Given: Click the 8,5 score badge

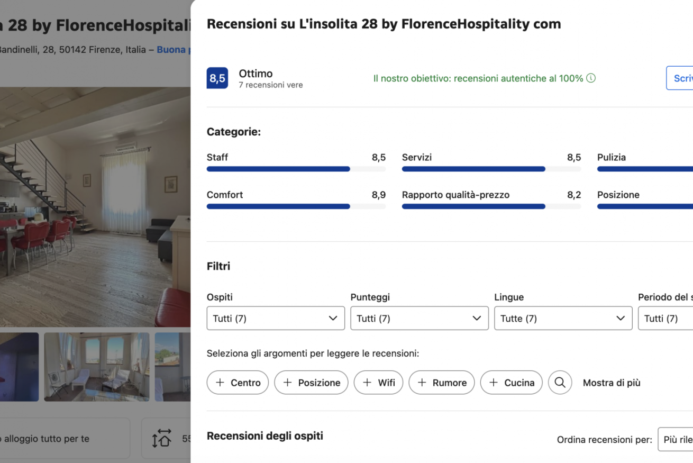Looking at the screenshot, I should point(217,78).
